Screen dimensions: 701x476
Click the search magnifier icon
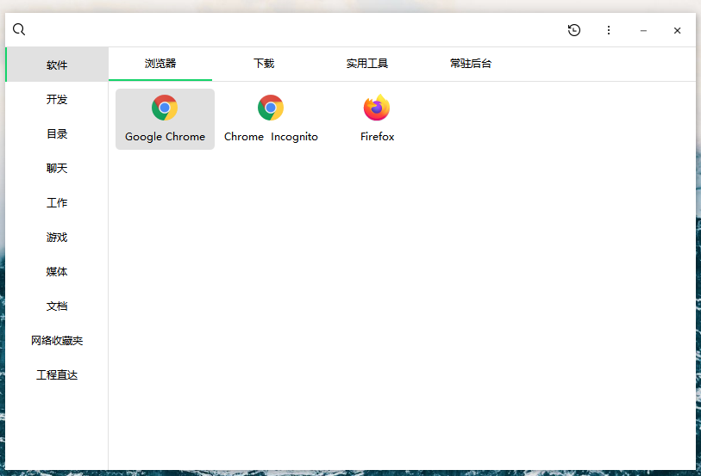tap(19, 30)
